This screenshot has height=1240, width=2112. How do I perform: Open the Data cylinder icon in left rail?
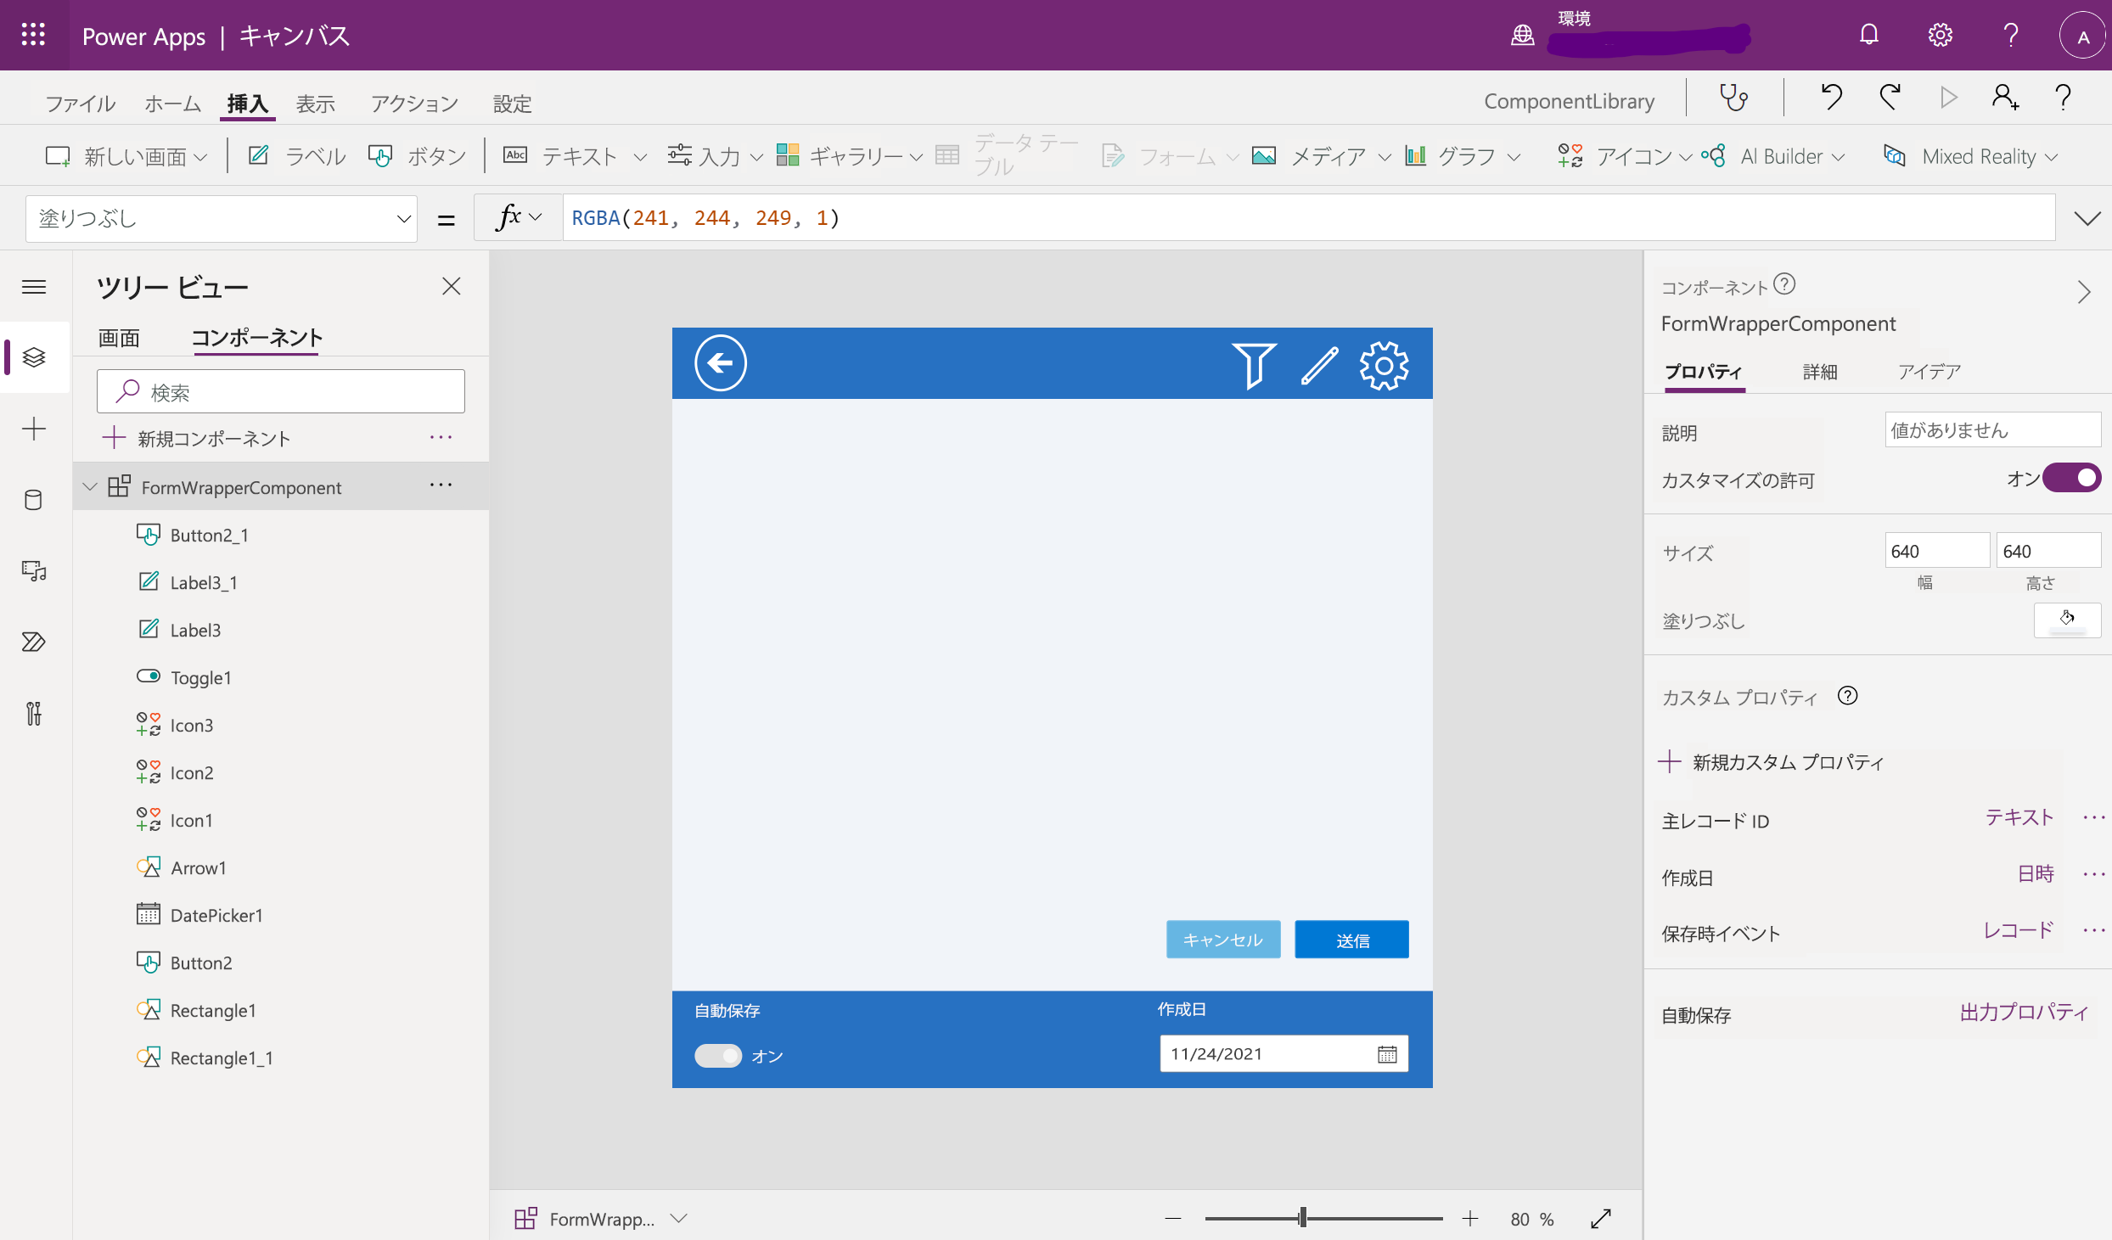pyautogui.click(x=34, y=500)
